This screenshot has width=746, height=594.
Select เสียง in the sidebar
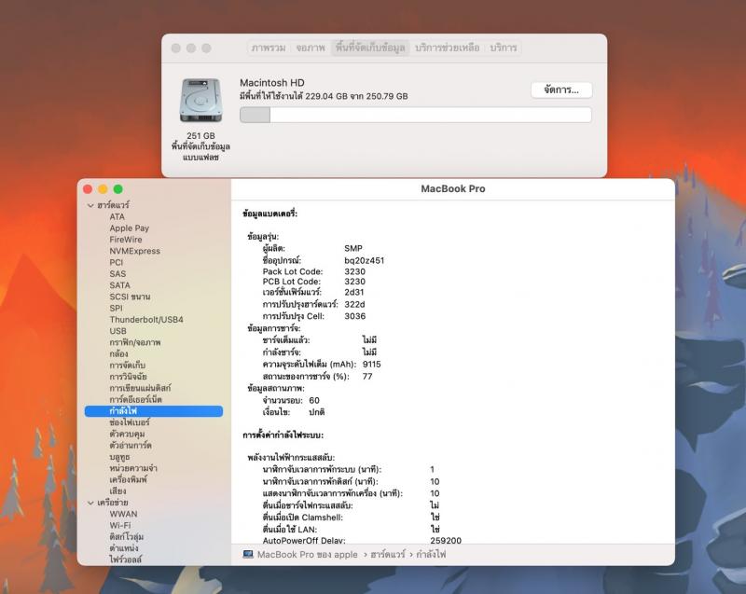[117, 491]
